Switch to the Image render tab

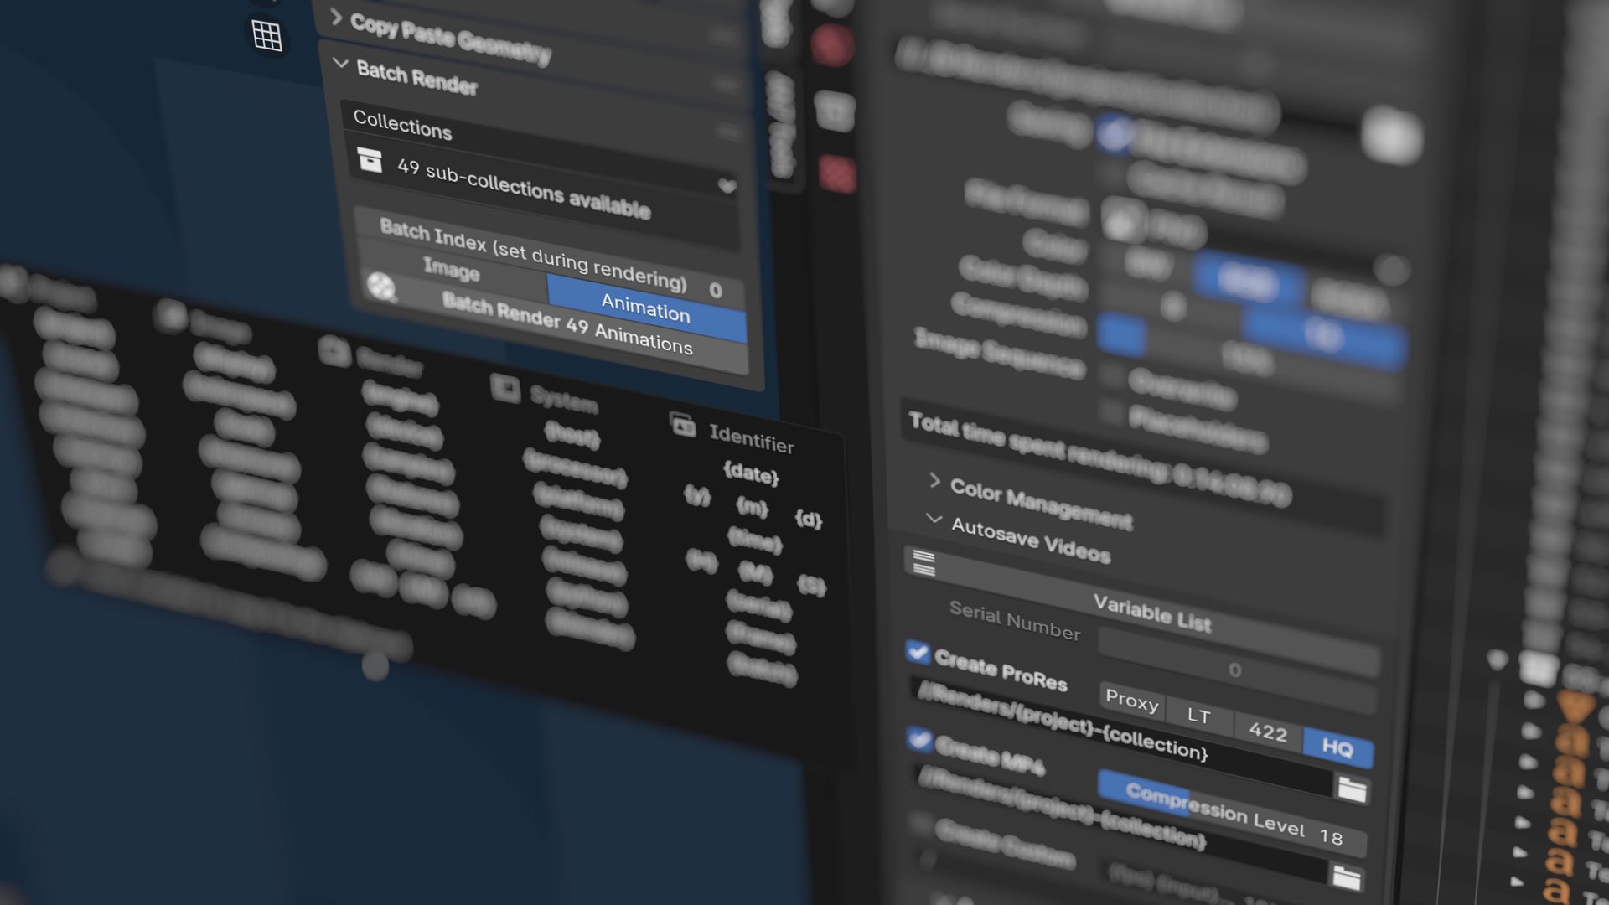[x=452, y=269]
